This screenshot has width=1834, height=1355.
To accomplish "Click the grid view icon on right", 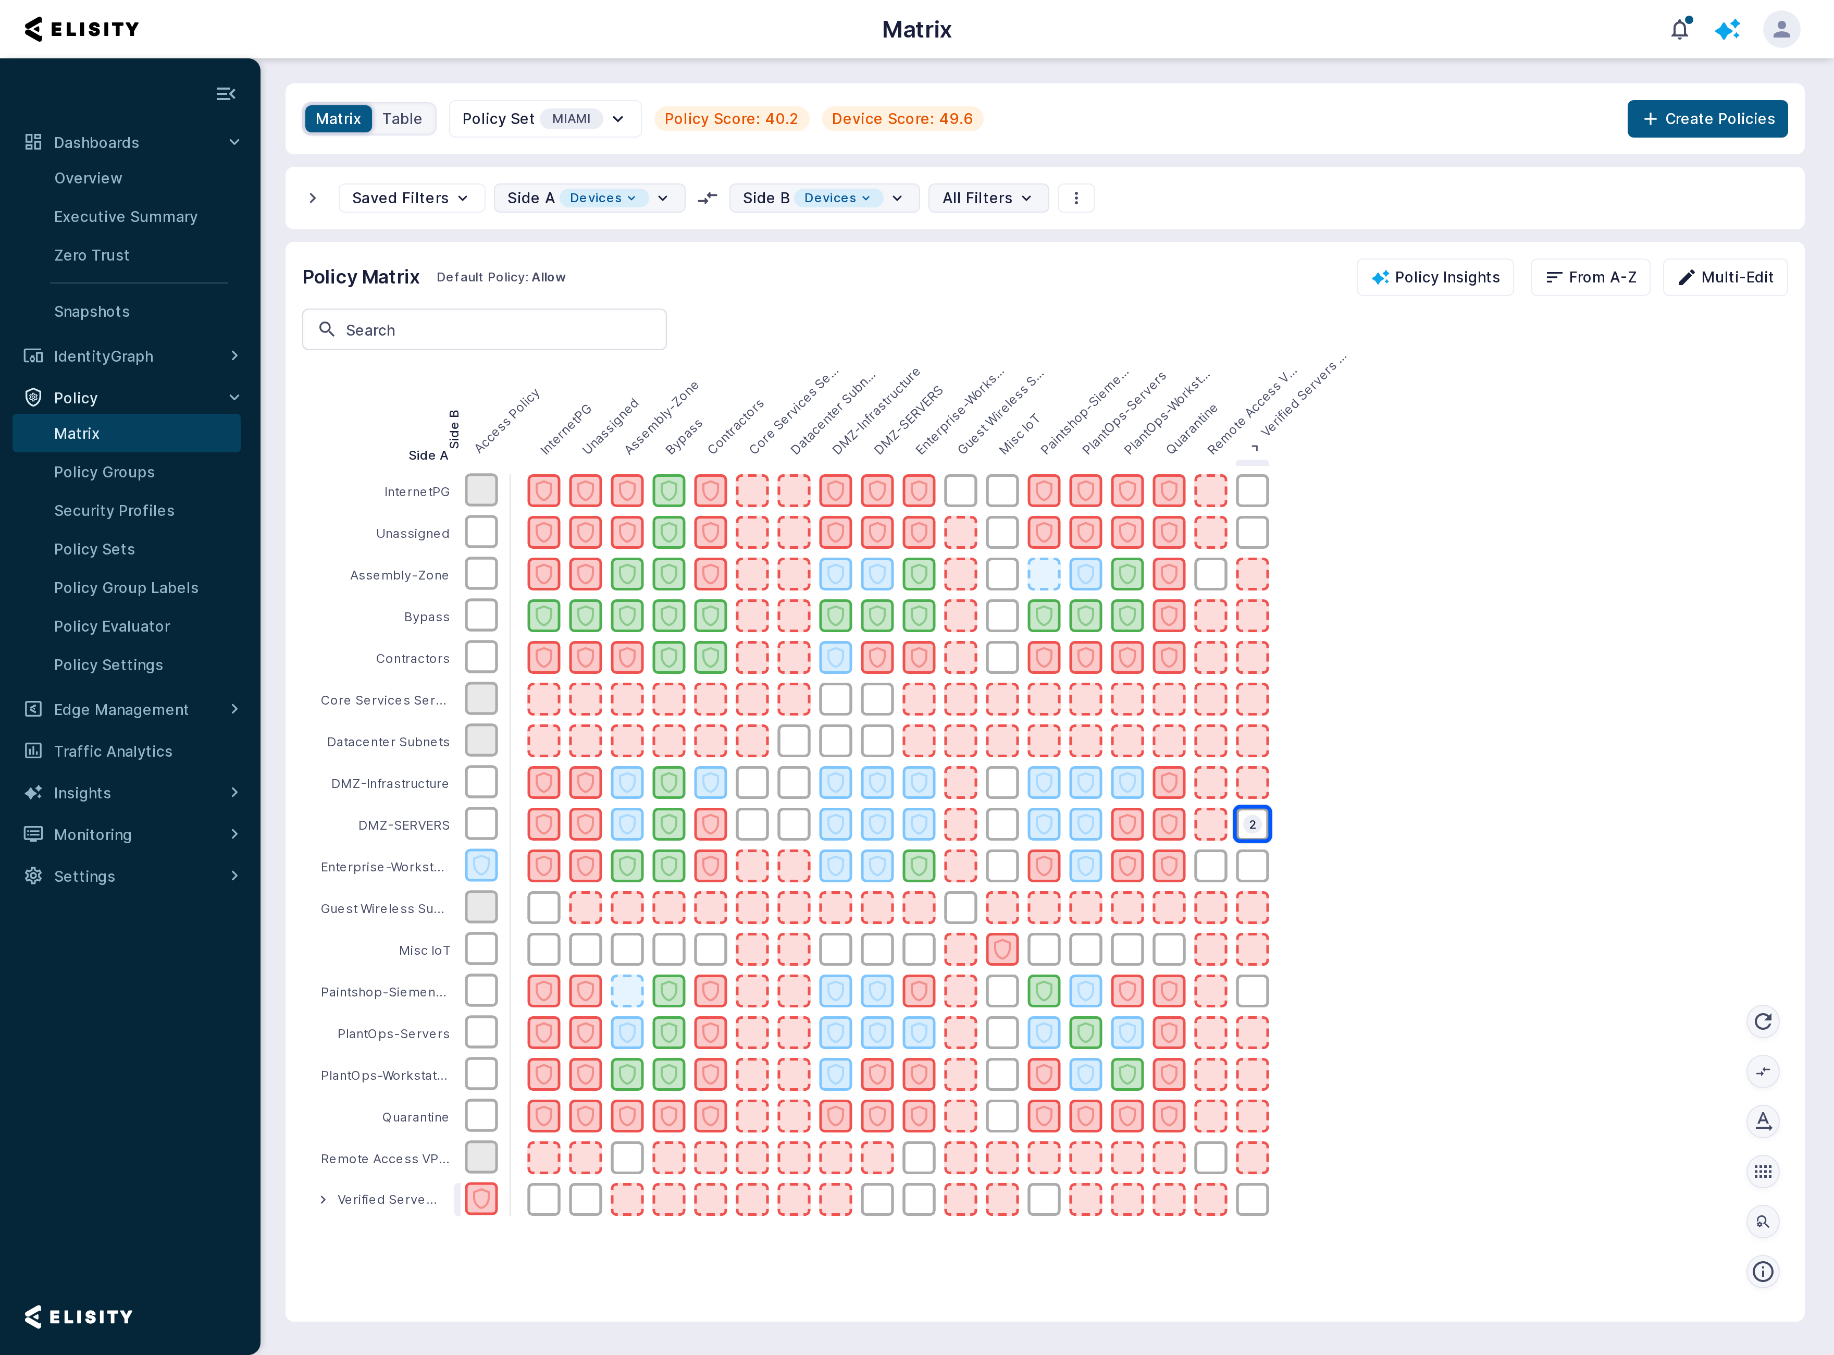I will click(1763, 1171).
